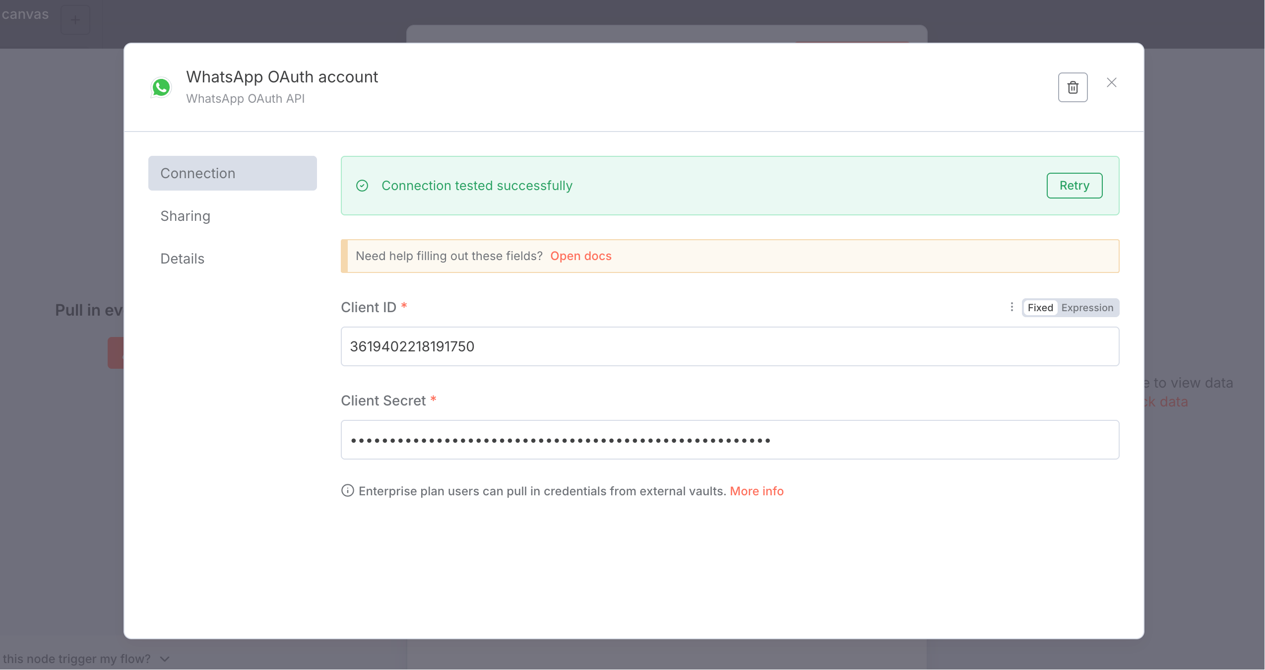Click the Client ID label
Screen dimensions: 1265x670
tap(369, 307)
